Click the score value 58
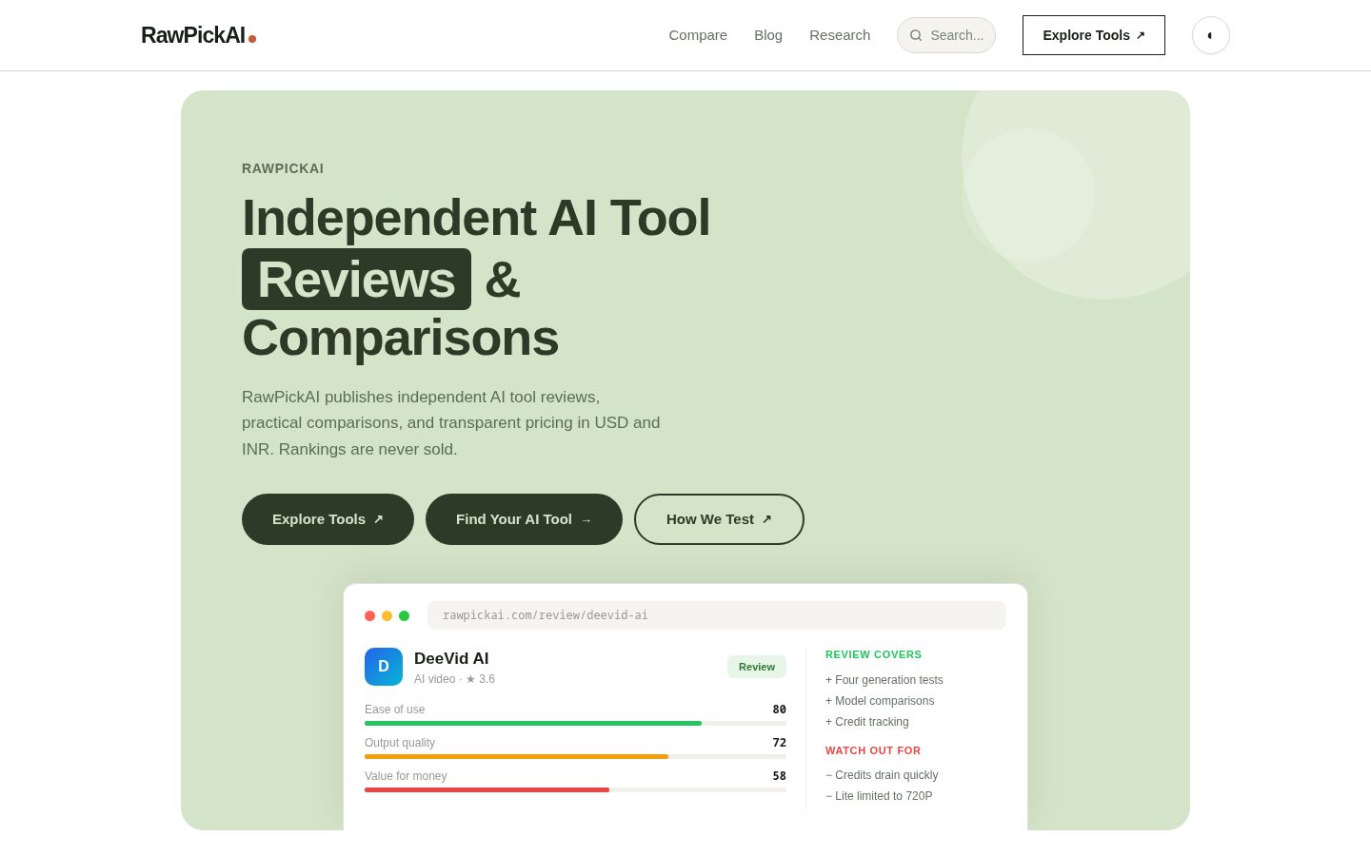 (779, 776)
